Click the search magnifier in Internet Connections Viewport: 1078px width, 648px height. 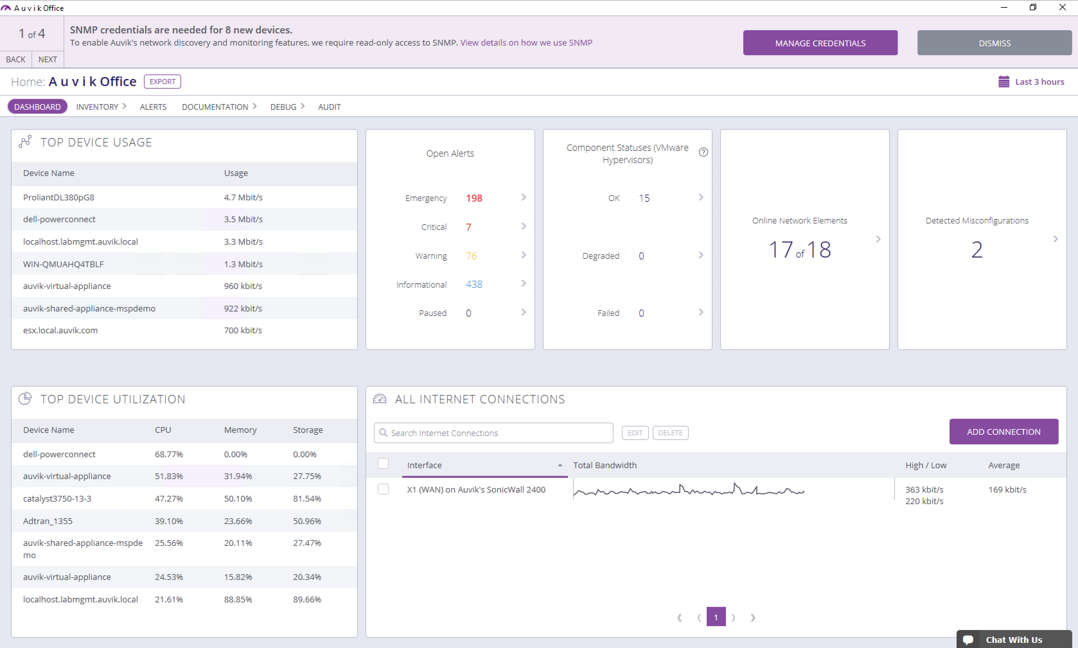[x=383, y=432]
